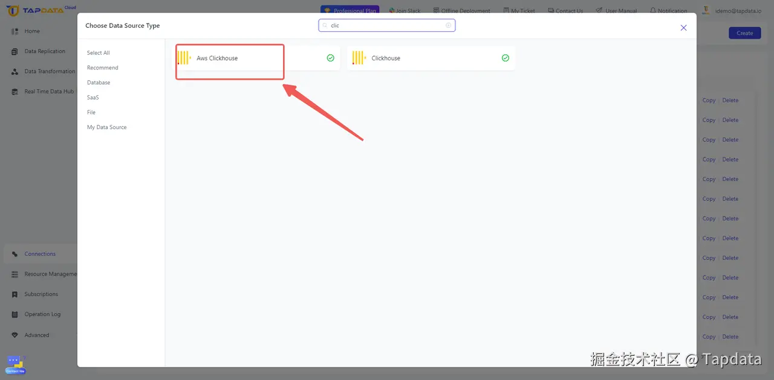Viewport: 774px width, 380px height.
Task: Click the Connections sidebar icon
Action: pos(15,254)
